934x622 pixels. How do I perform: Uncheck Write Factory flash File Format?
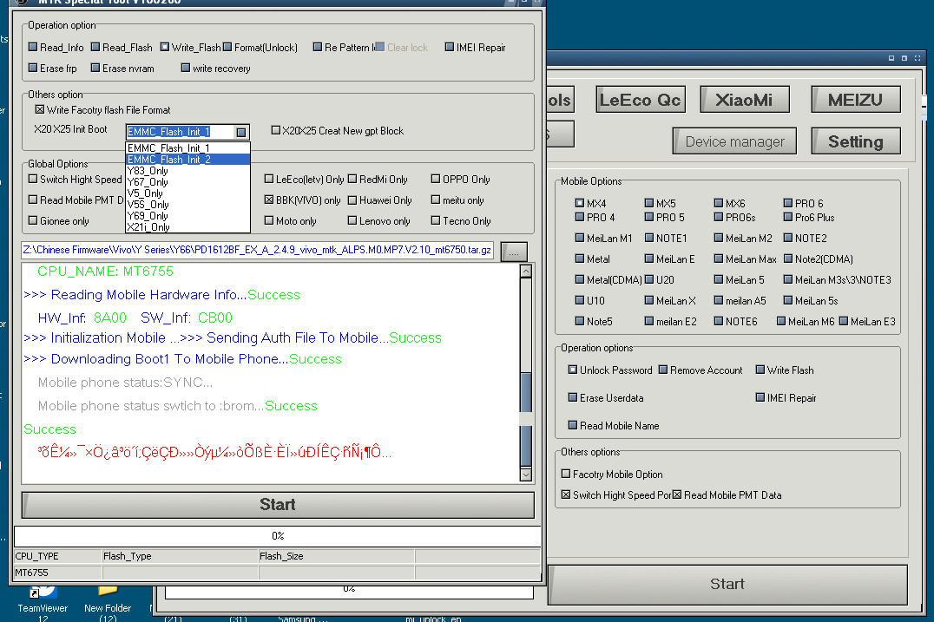point(40,109)
